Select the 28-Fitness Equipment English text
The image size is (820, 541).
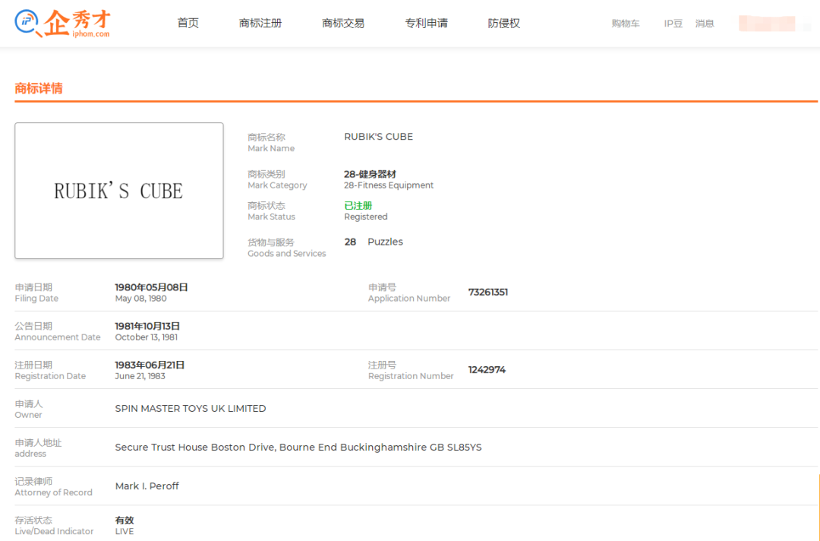click(x=389, y=185)
